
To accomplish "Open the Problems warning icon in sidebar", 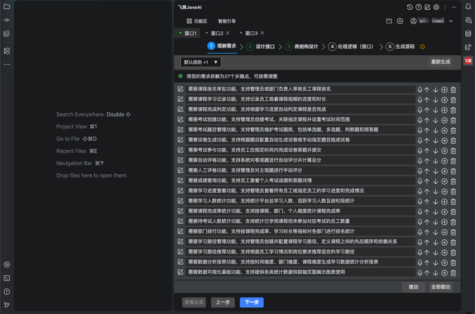I will 7,291.
